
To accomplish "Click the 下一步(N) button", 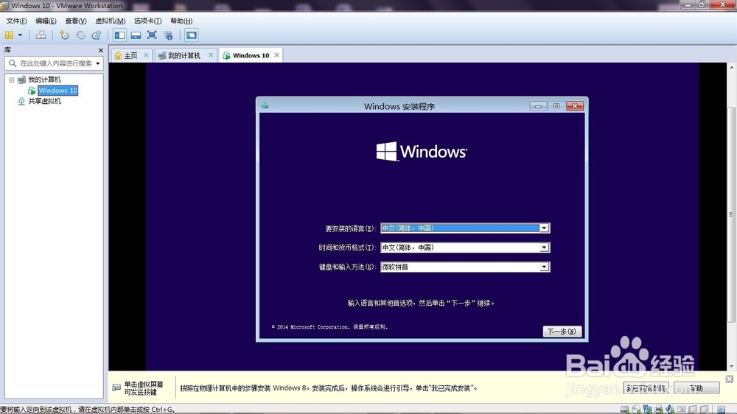I will (562, 331).
